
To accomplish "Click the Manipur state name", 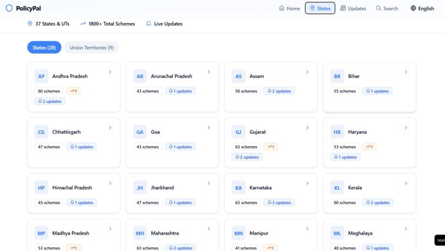I will [259, 233].
